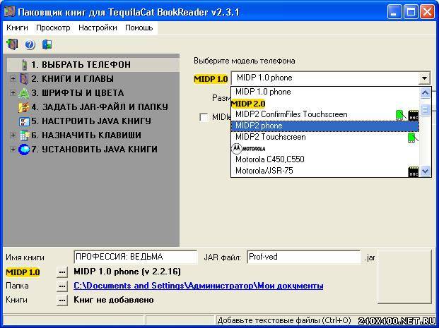Select MIDP2 Touchscreen option
This screenshot has width=439, height=328.
click(x=325, y=137)
